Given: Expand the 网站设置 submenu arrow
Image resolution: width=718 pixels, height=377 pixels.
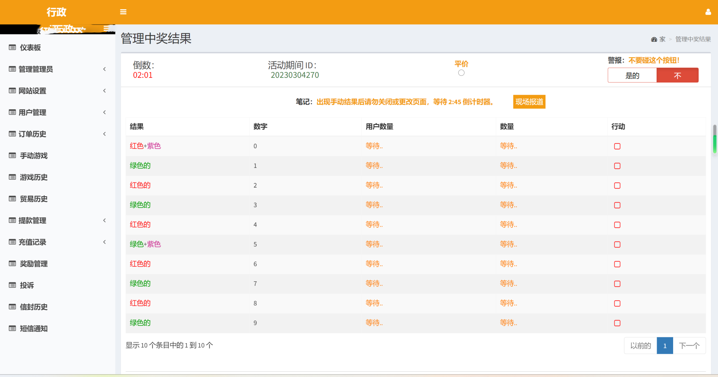Looking at the screenshot, I should pos(104,91).
